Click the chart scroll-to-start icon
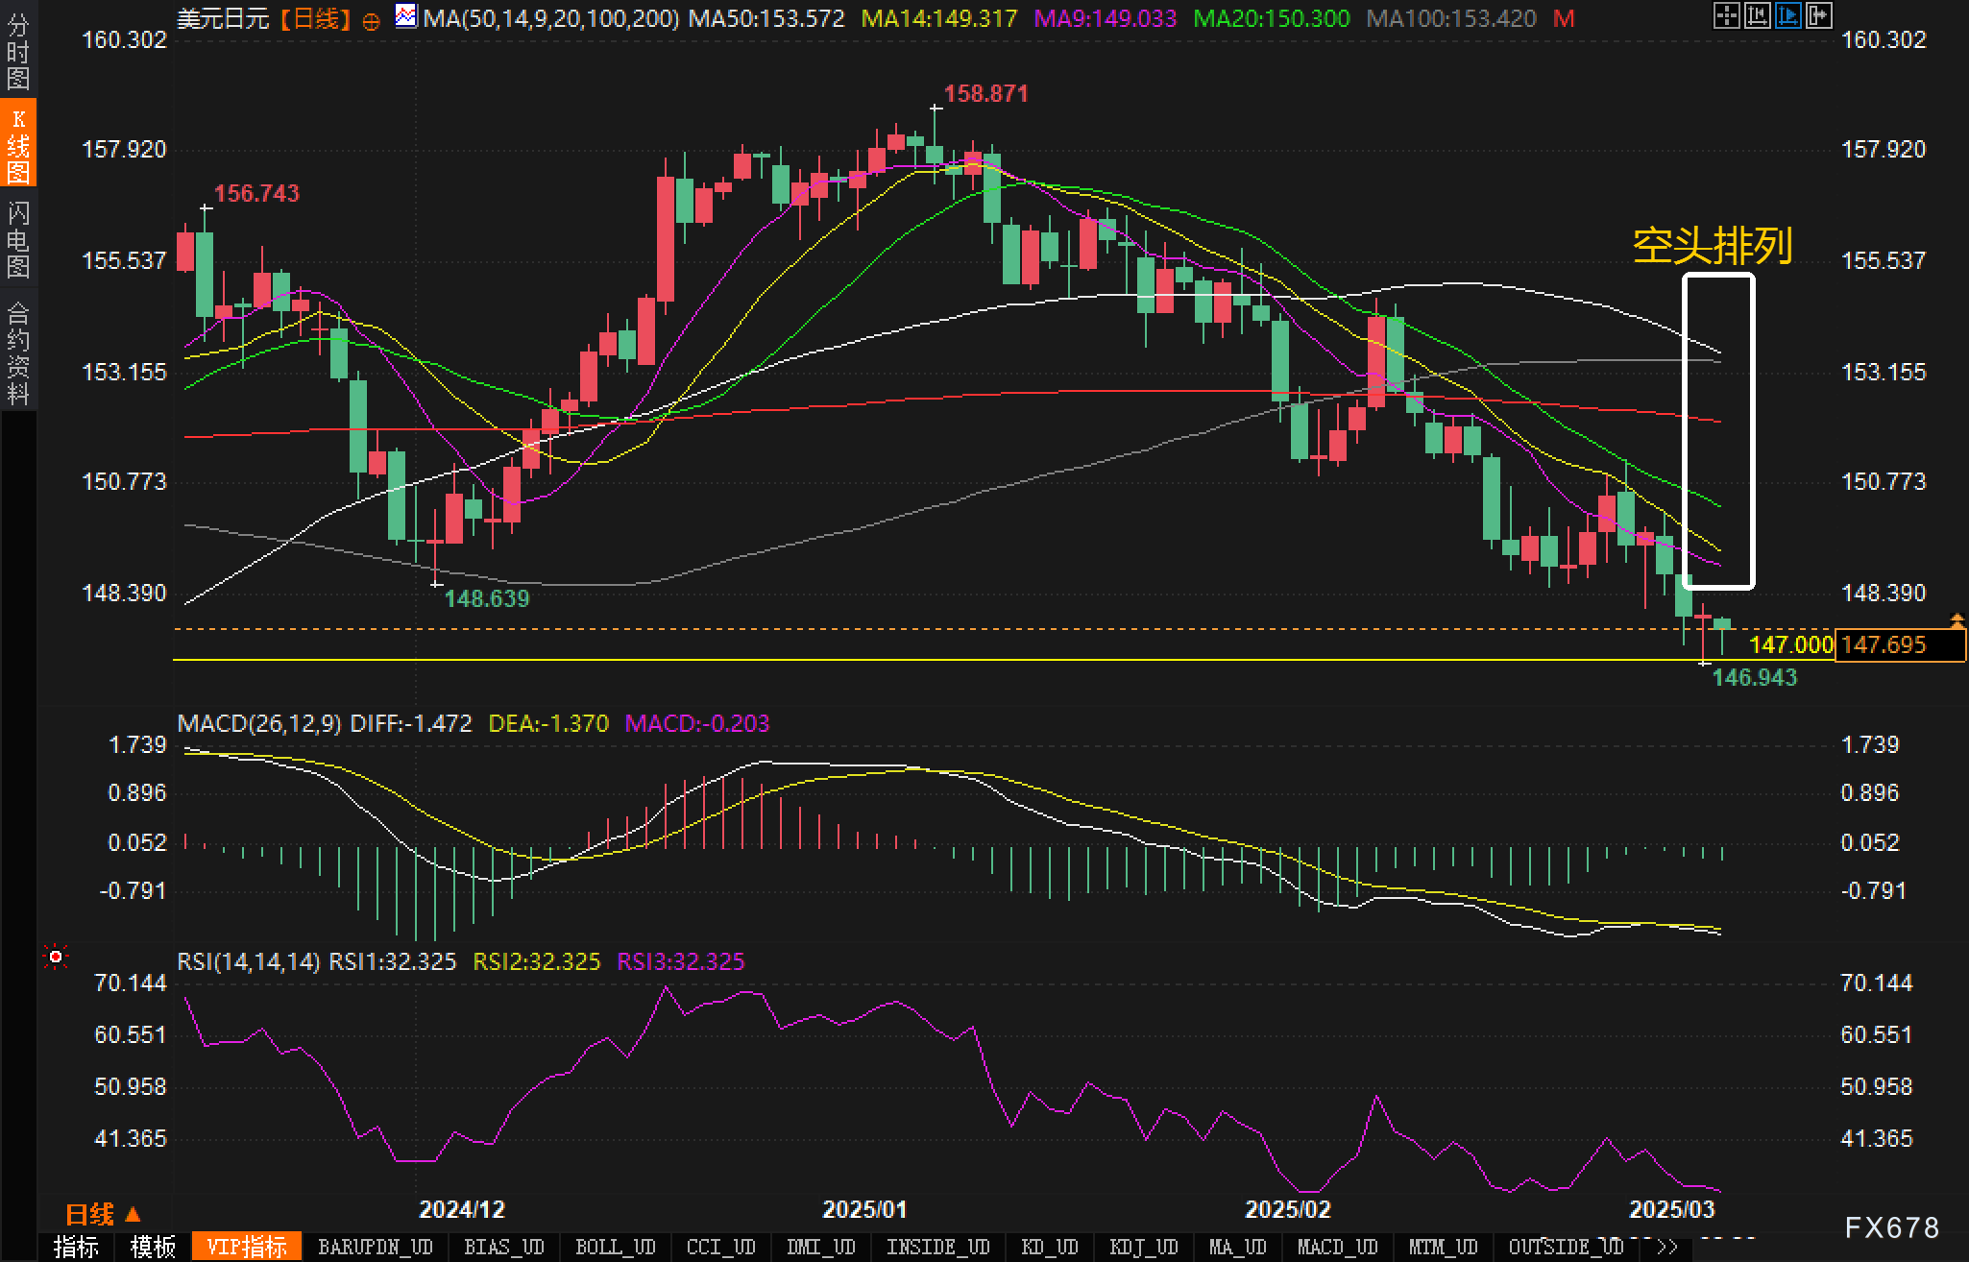The image size is (1969, 1262). (1757, 15)
